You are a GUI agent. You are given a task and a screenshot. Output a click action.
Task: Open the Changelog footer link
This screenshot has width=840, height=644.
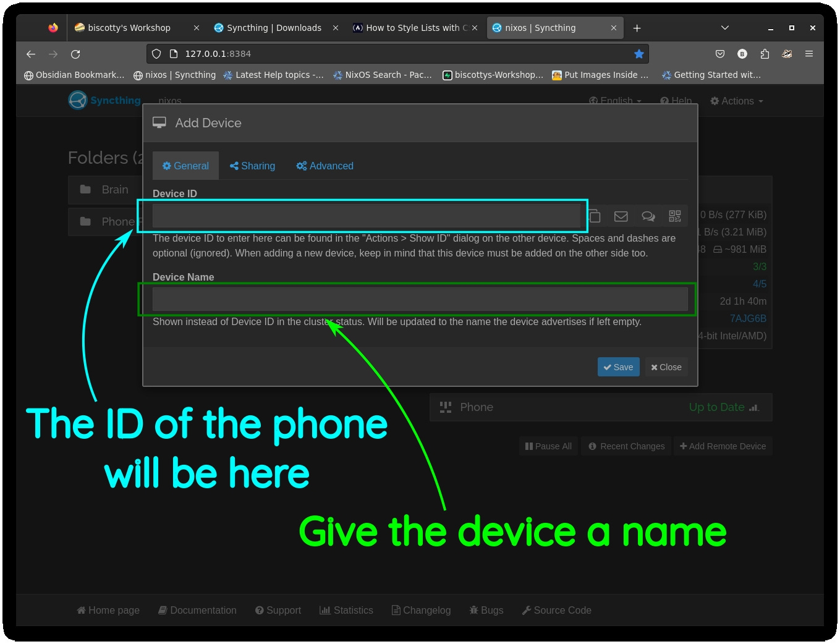coord(422,610)
